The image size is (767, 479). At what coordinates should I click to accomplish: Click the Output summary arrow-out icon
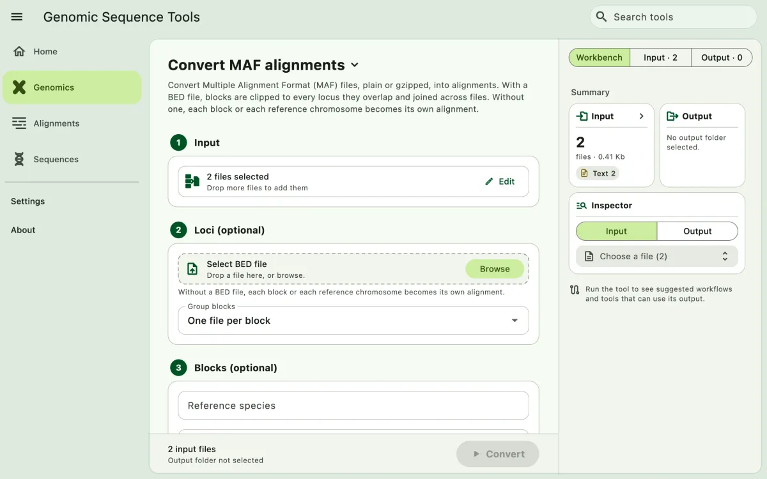[x=672, y=116]
